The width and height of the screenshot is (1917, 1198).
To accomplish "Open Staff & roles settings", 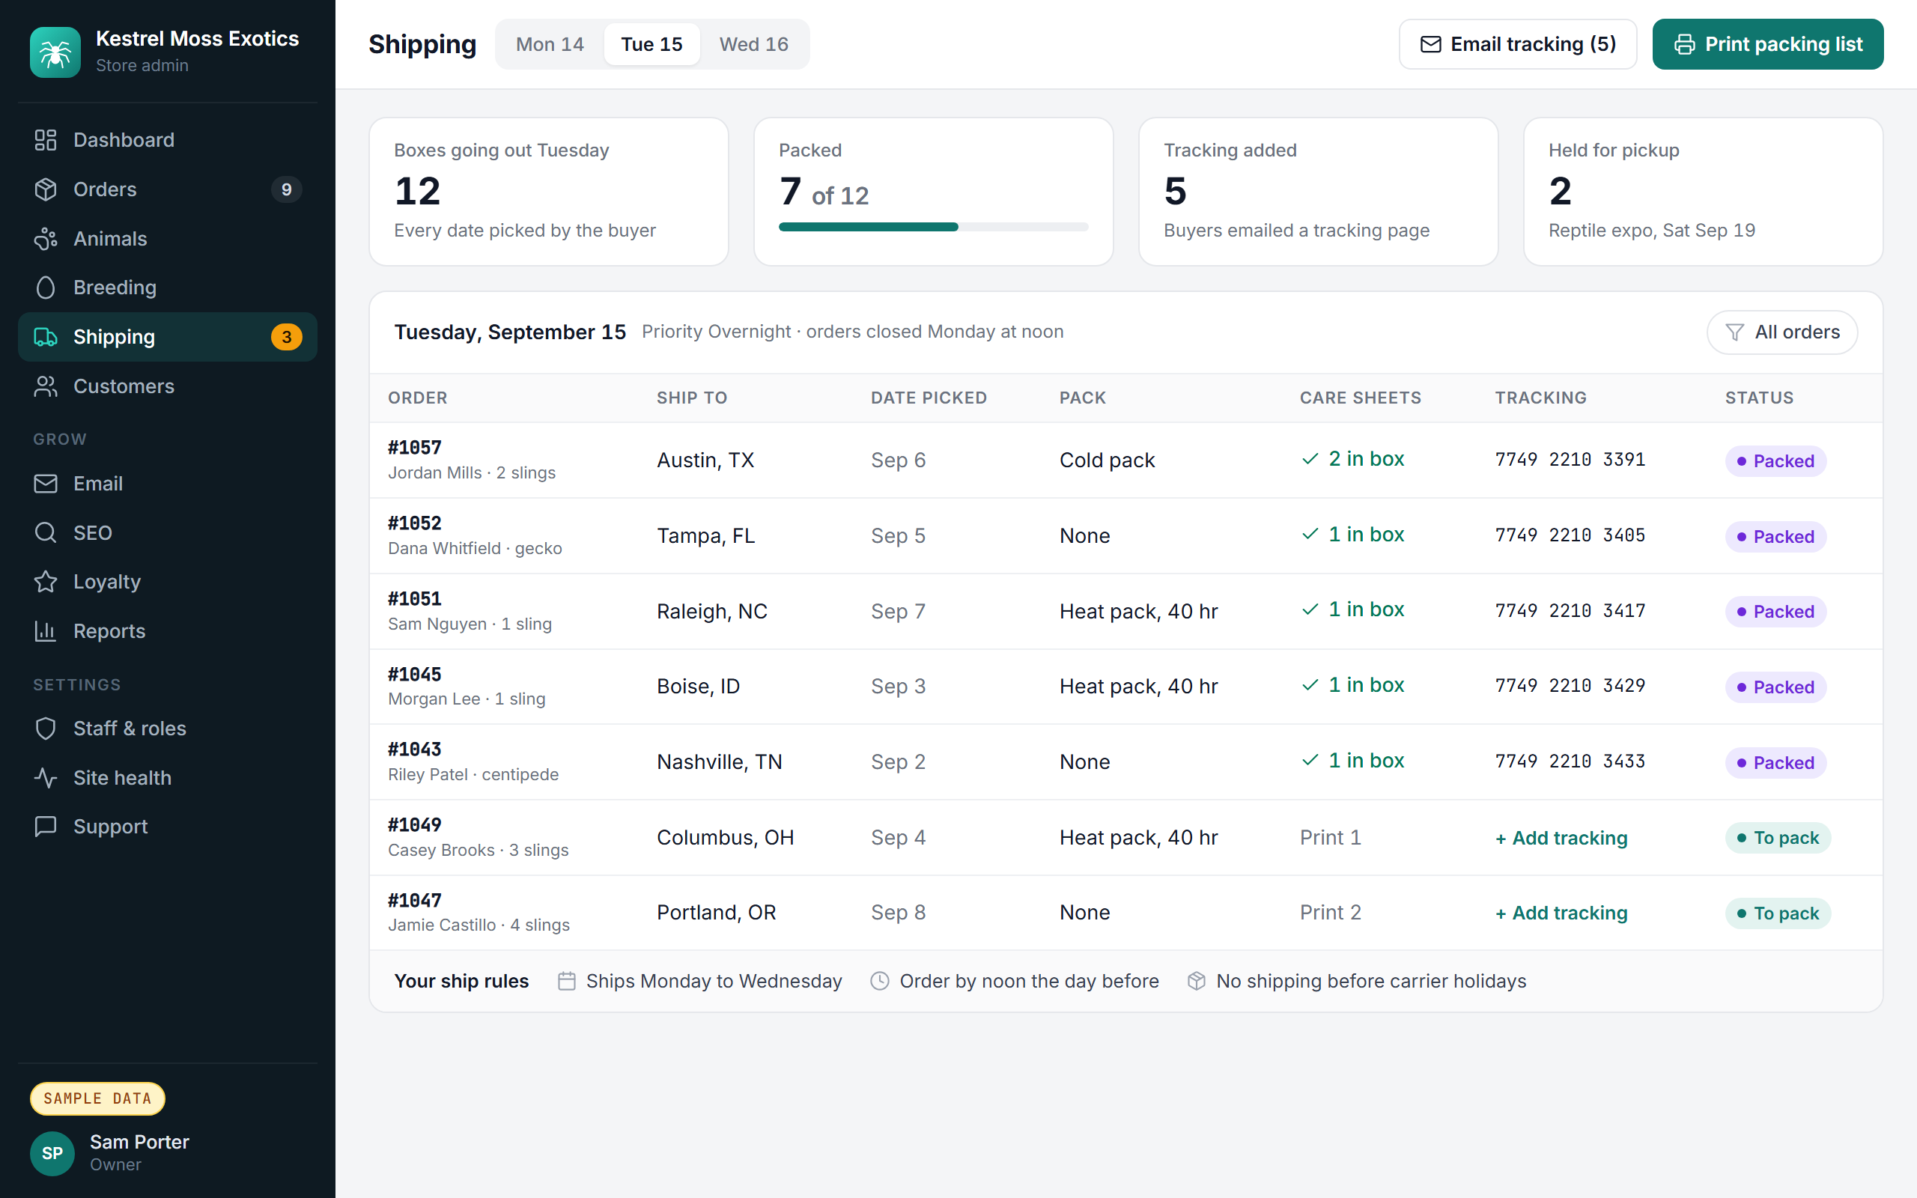I will [167, 728].
